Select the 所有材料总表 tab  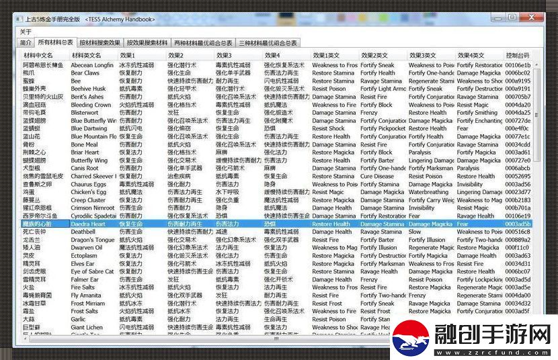coord(55,42)
